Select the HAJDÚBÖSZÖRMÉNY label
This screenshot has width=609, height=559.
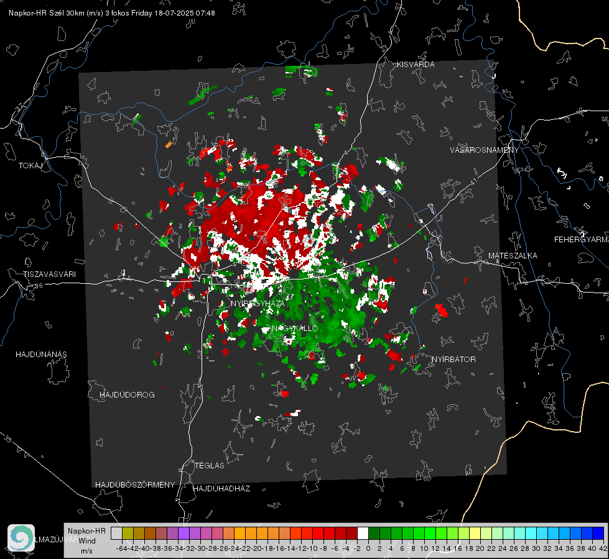tap(135, 485)
